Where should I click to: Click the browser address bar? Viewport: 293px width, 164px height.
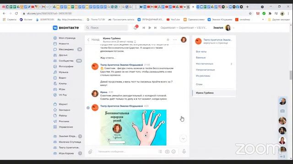click(x=135, y=13)
